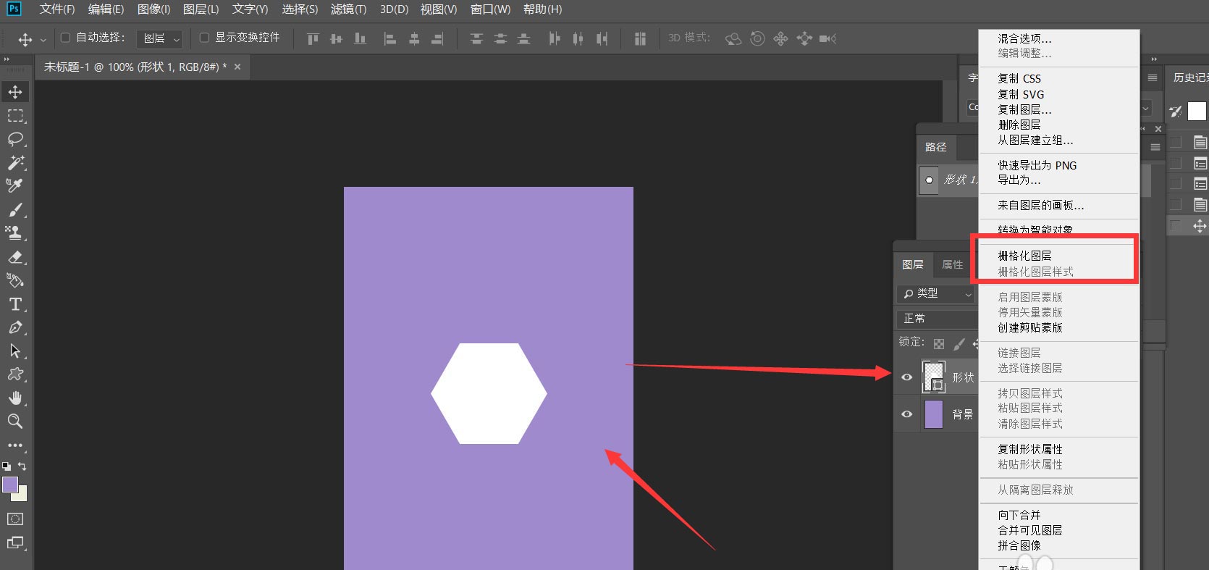Open the 滤镜(T) menu

(348, 9)
